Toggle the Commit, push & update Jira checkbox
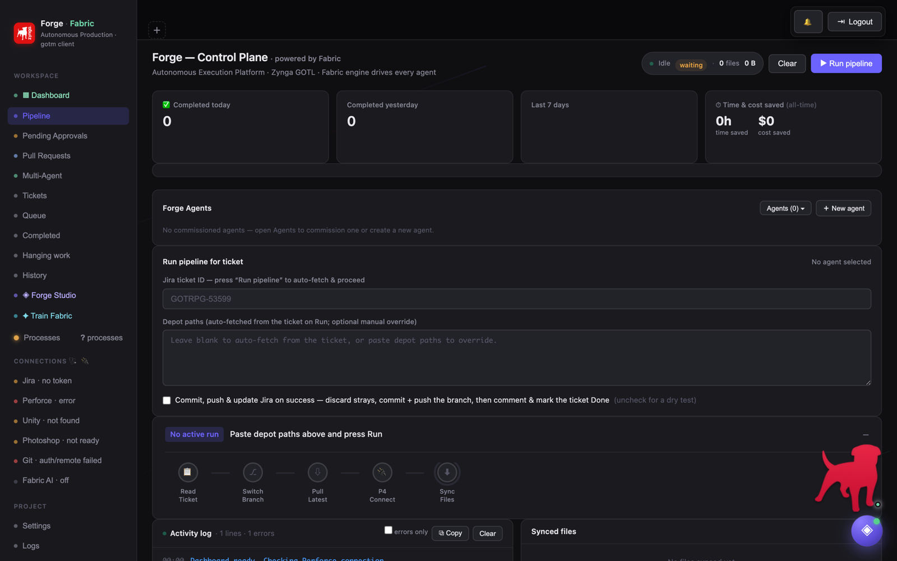The height and width of the screenshot is (561, 897). [x=167, y=400]
